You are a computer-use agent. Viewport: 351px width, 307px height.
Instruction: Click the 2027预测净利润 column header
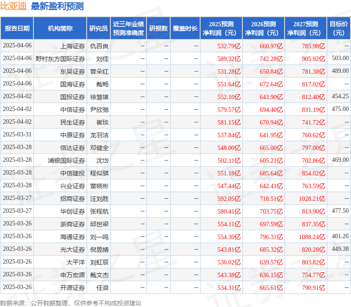coord(306,28)
